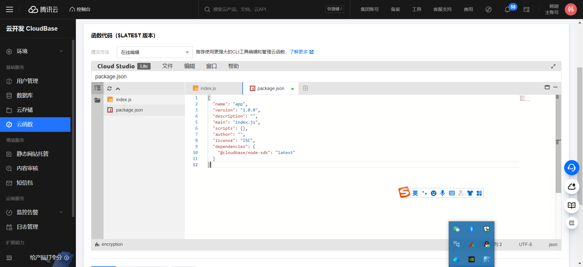
Task: Open notifications bell with 58 badge
Action: pos(507,9)
